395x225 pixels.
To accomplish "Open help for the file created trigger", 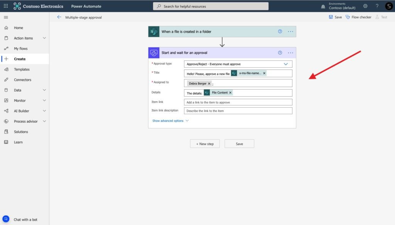I will [x=280, y=32].
